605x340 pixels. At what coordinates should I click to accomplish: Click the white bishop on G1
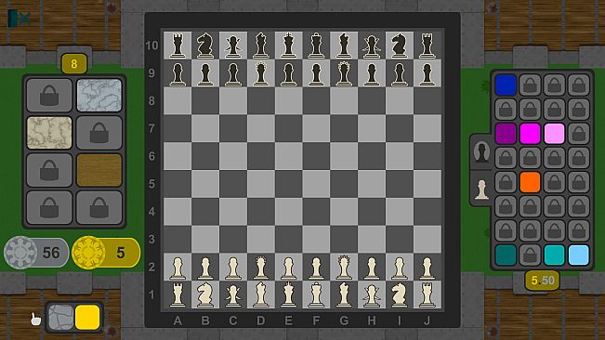(344, 294)
